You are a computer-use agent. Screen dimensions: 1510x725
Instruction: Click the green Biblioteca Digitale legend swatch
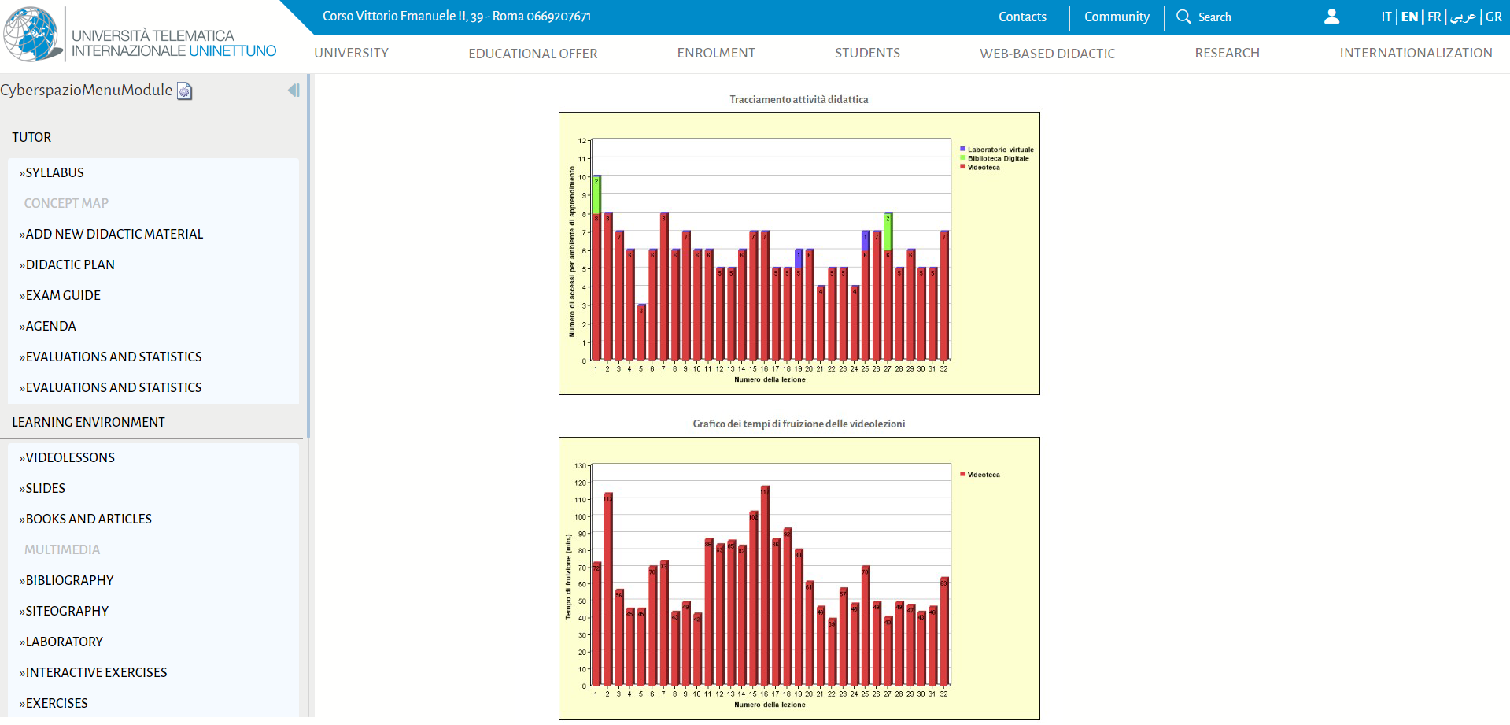(x=962, y=158)
